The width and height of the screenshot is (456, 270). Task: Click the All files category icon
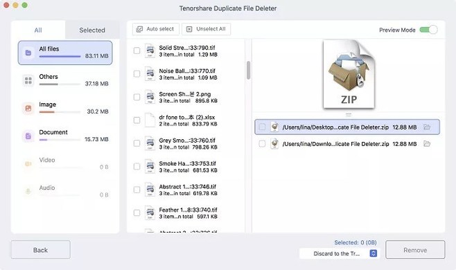28,53
